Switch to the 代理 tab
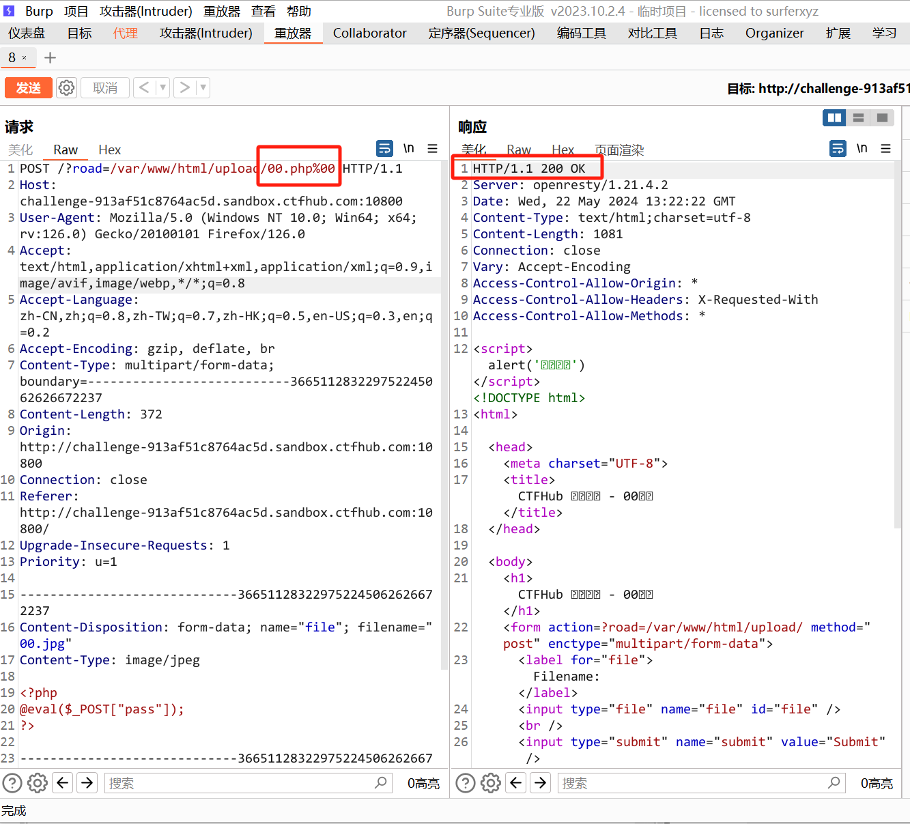 point(126,33)
